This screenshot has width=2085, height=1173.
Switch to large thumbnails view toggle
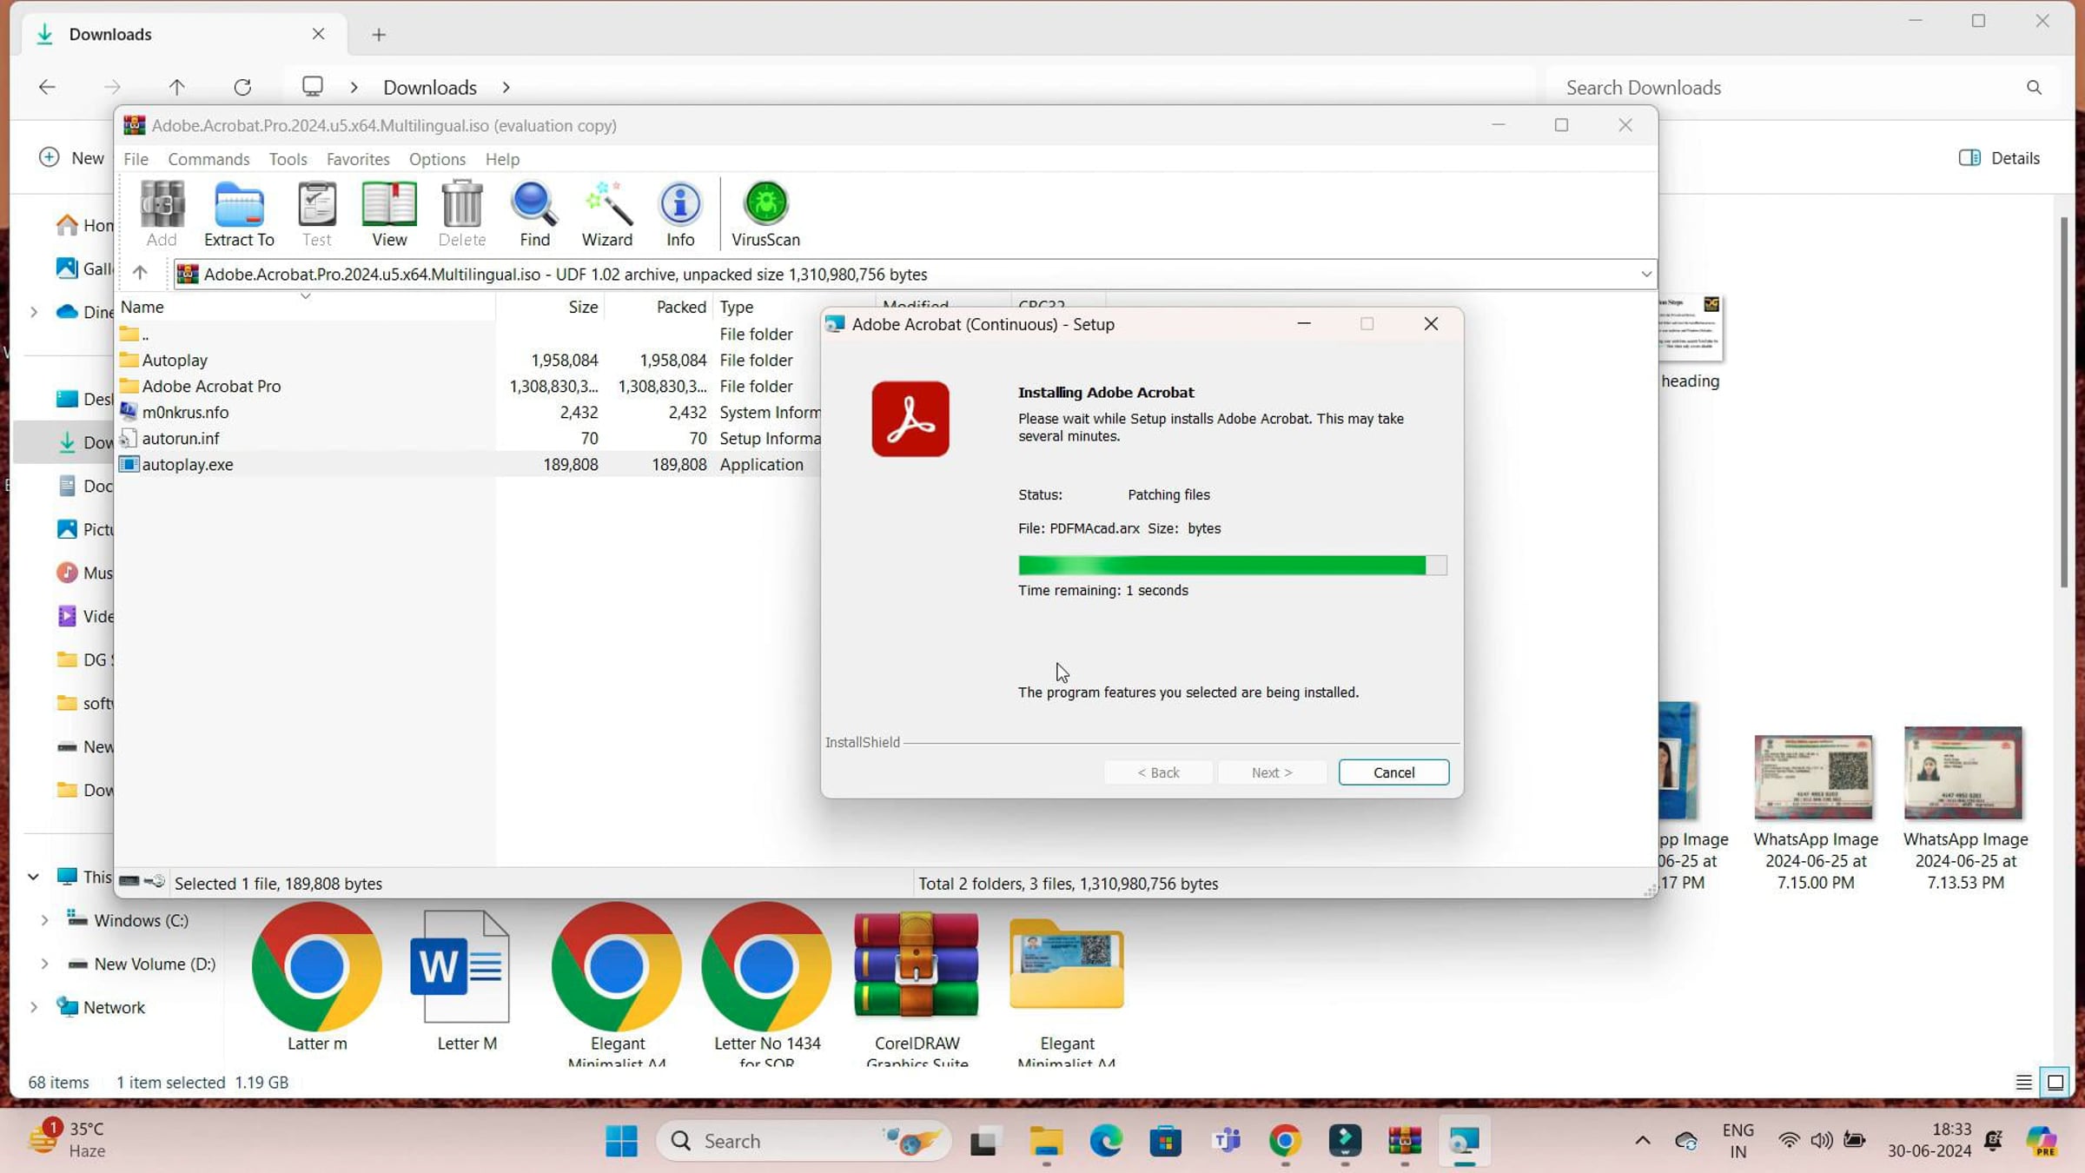(2055, 1082)
